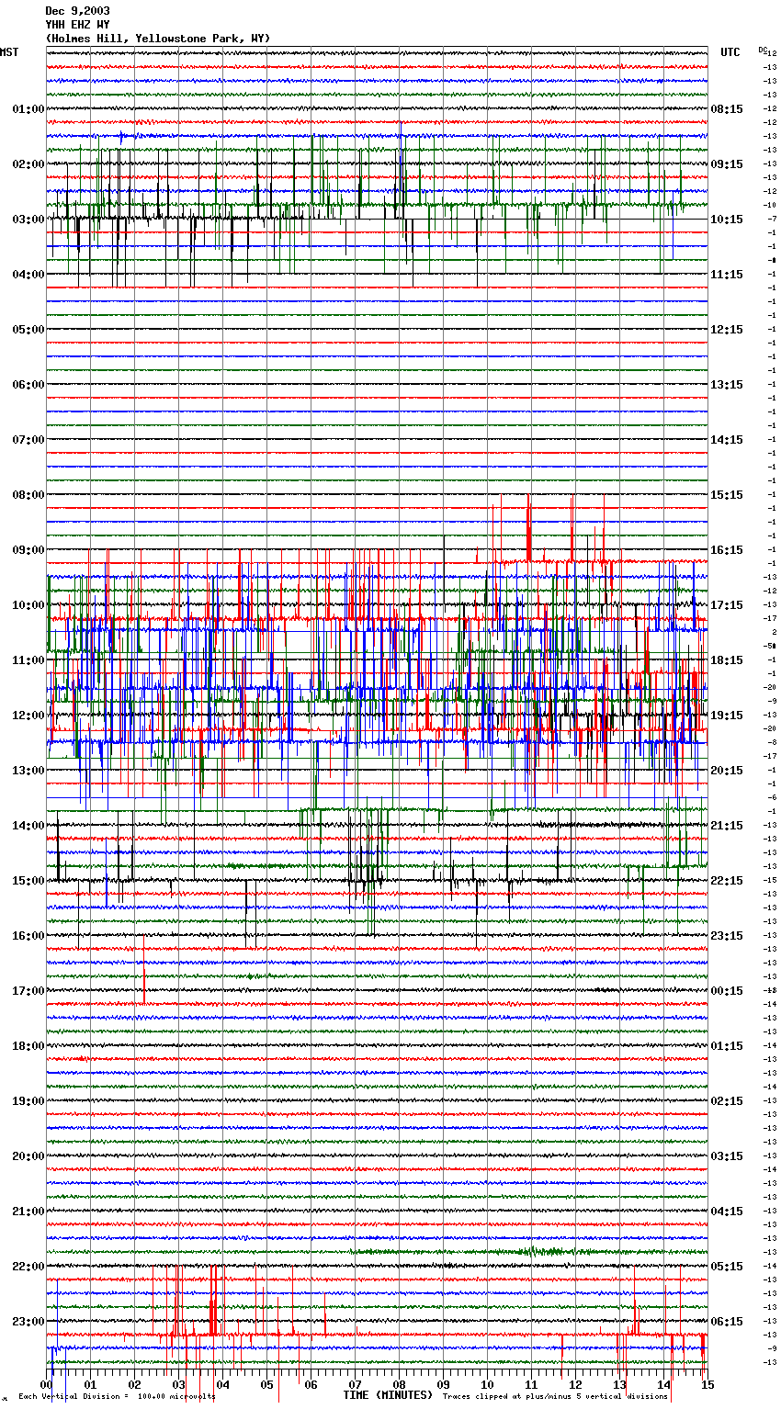
Task: Click the 'Each Vertical Division = 100.00 microvolts' note
Action: [117, 1397]
